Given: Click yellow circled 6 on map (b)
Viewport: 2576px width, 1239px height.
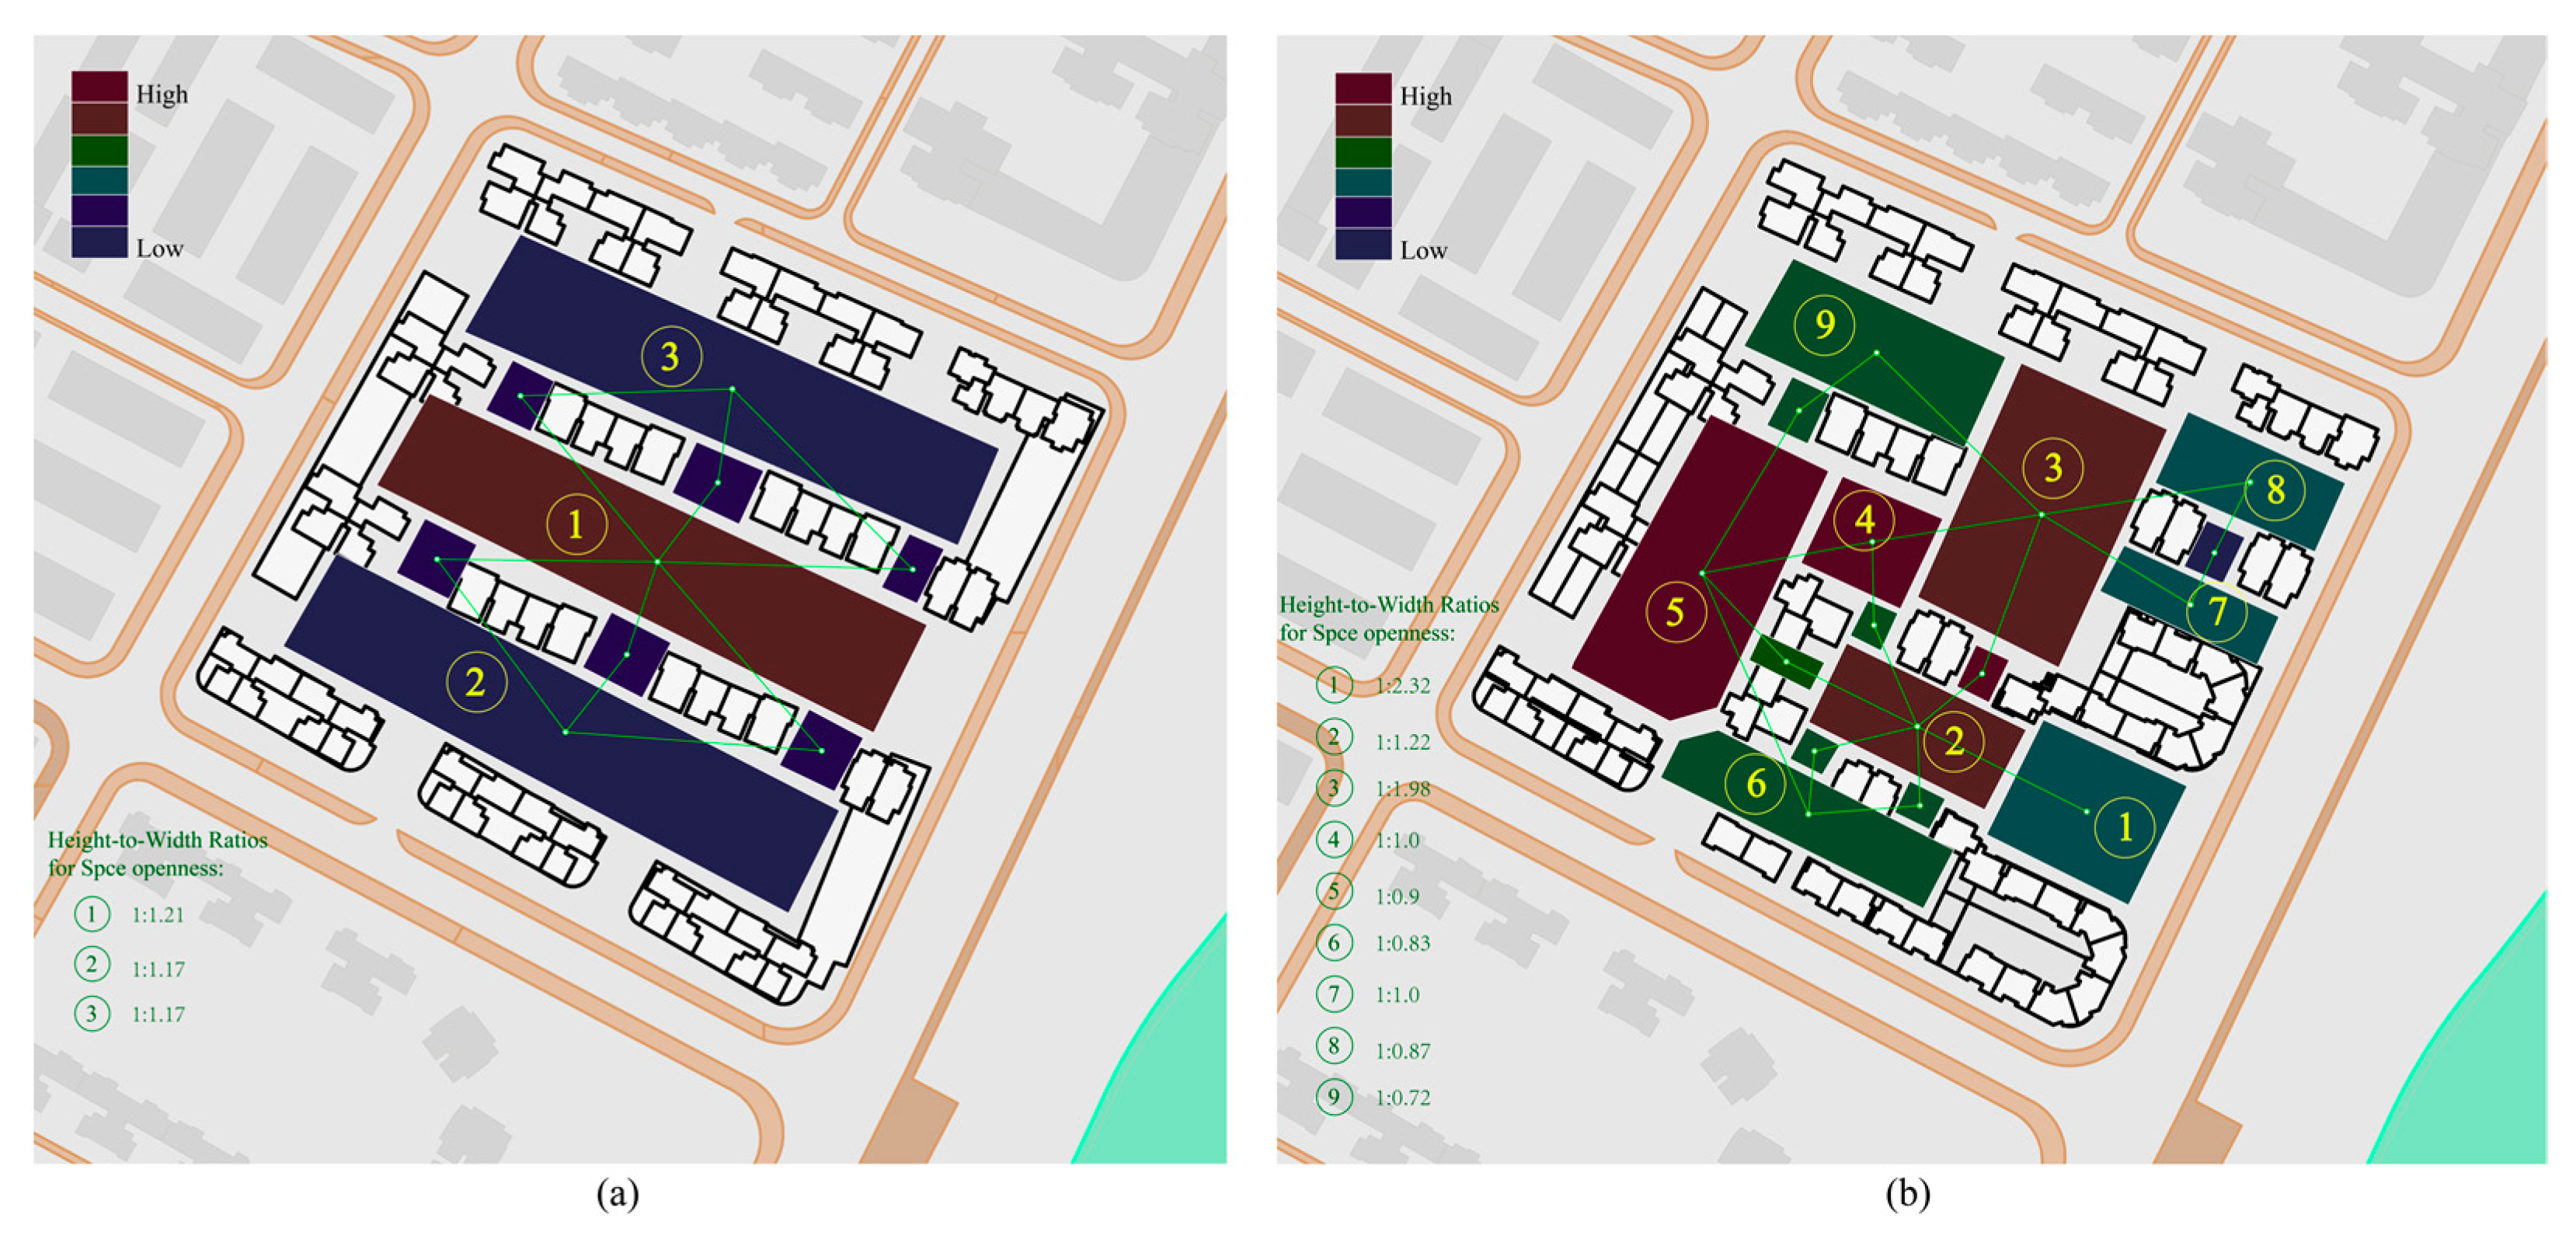Looking at the screenshot, I should (1756, 783).
